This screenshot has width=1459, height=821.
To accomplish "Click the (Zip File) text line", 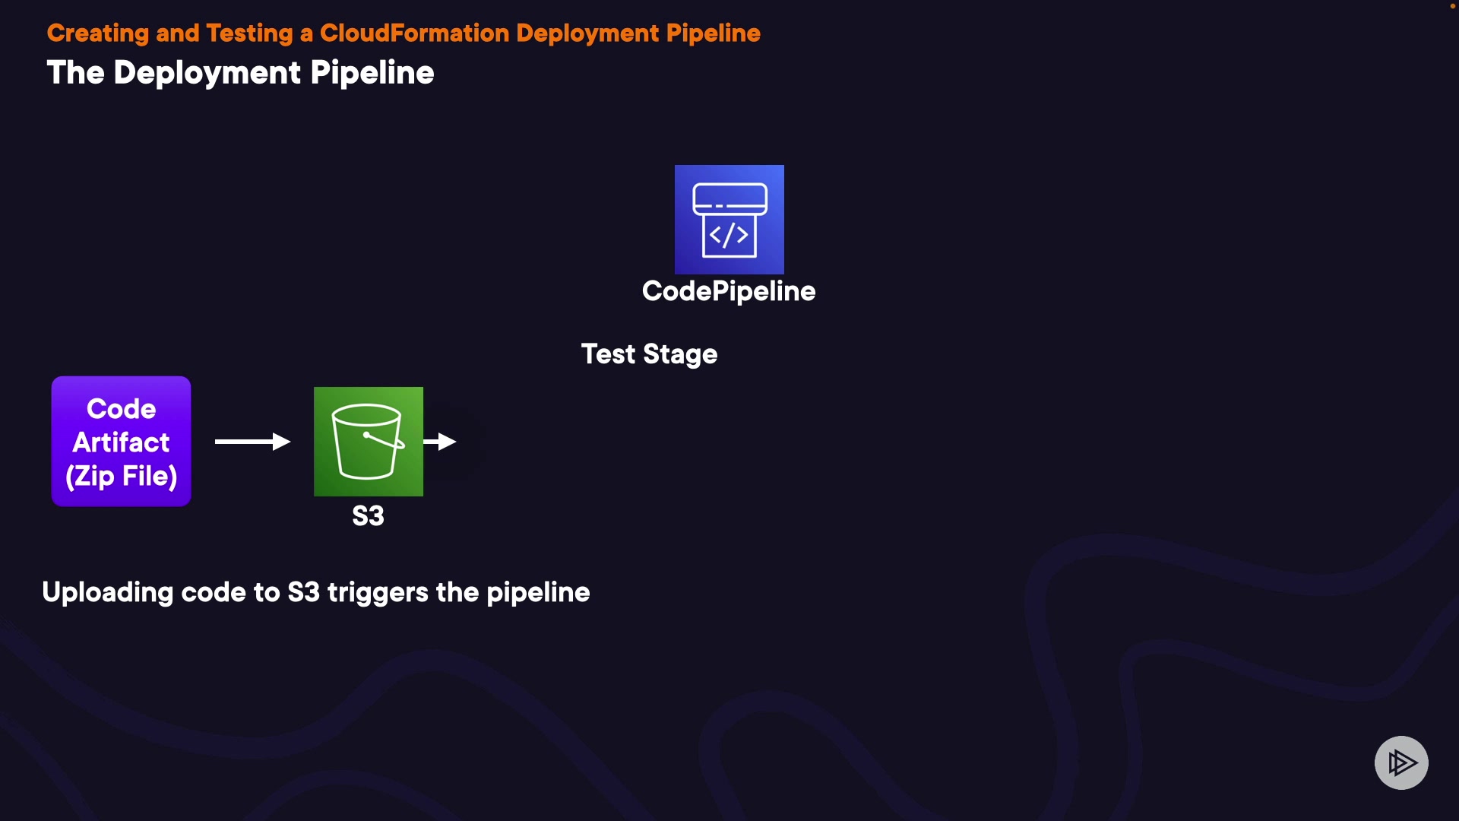I will (121, 477).
